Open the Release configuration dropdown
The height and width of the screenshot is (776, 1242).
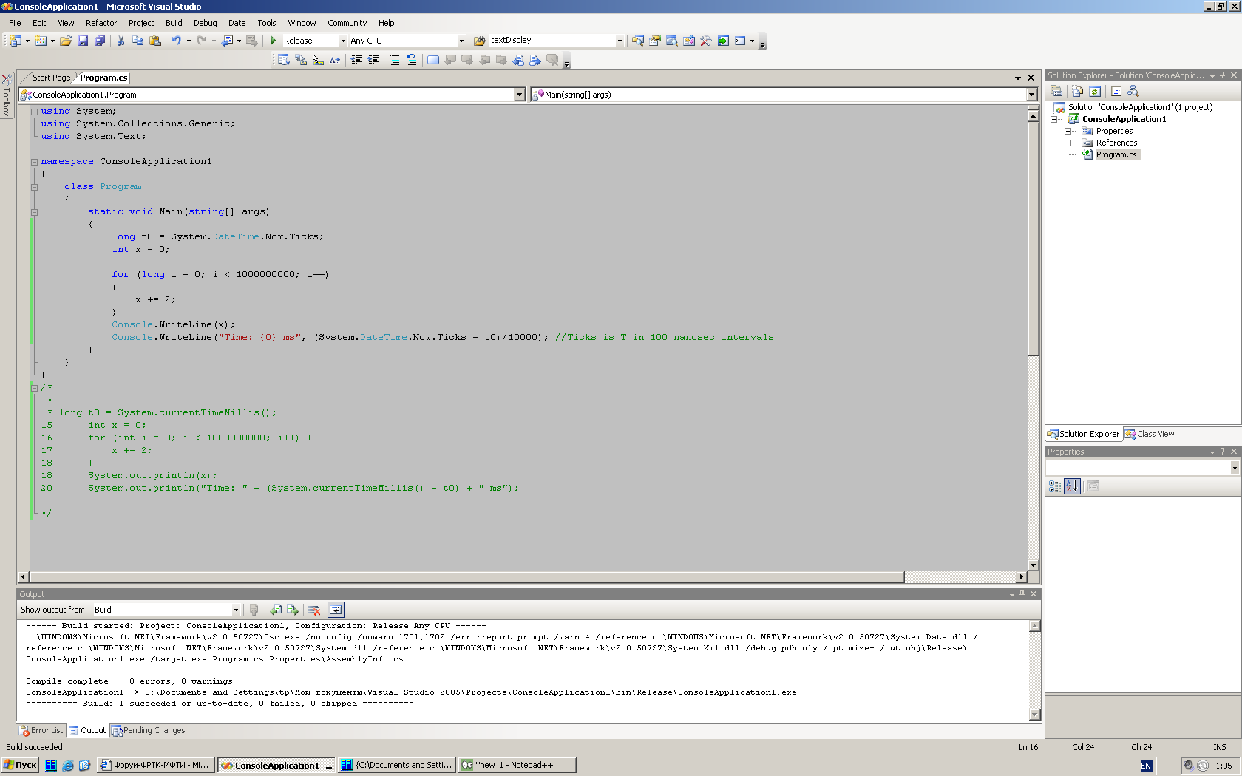tap(343, 41)
